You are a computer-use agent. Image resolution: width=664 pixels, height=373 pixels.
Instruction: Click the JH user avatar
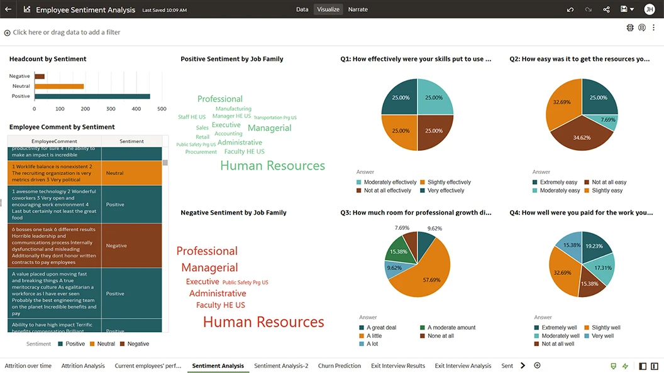pos(649,9)
